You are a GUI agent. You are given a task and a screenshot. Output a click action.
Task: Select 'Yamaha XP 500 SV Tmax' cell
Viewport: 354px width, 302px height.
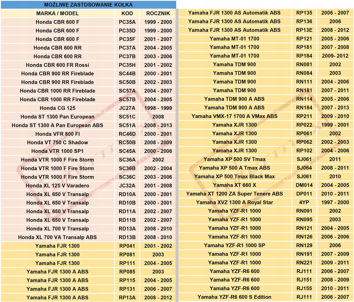coord(235,159)
